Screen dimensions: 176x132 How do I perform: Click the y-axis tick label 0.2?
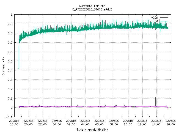pos(10,89)
